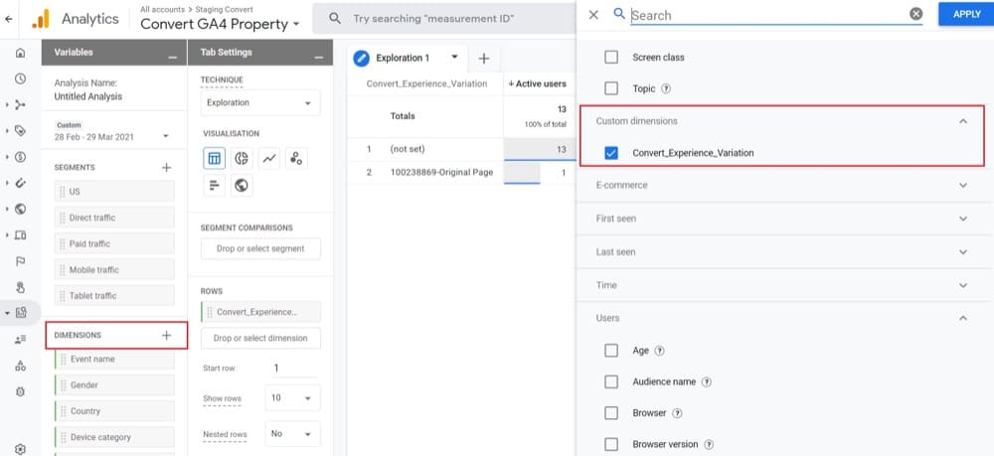Expand the E-commerce dimension group
994x456 pixels.
click(961, 185)
